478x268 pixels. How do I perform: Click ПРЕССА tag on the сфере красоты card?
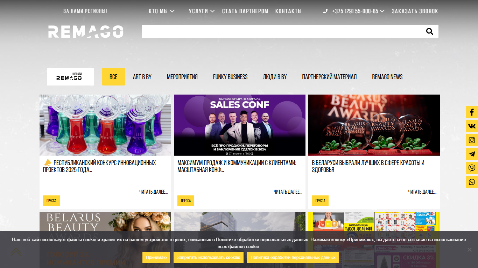[x=320, y=201]
